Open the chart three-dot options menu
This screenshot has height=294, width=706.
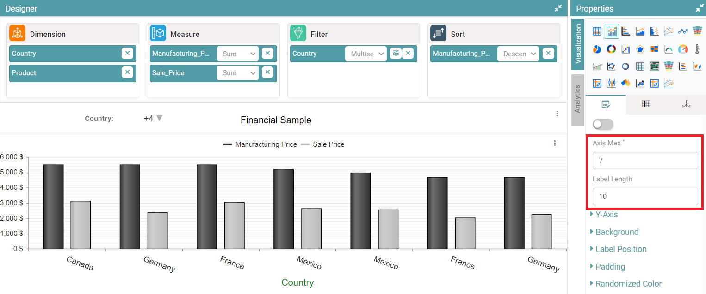coord(555,144)
